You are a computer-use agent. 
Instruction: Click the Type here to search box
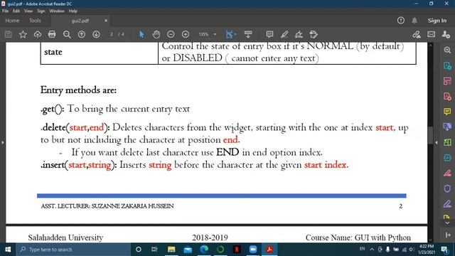click(x=73, y=250)
